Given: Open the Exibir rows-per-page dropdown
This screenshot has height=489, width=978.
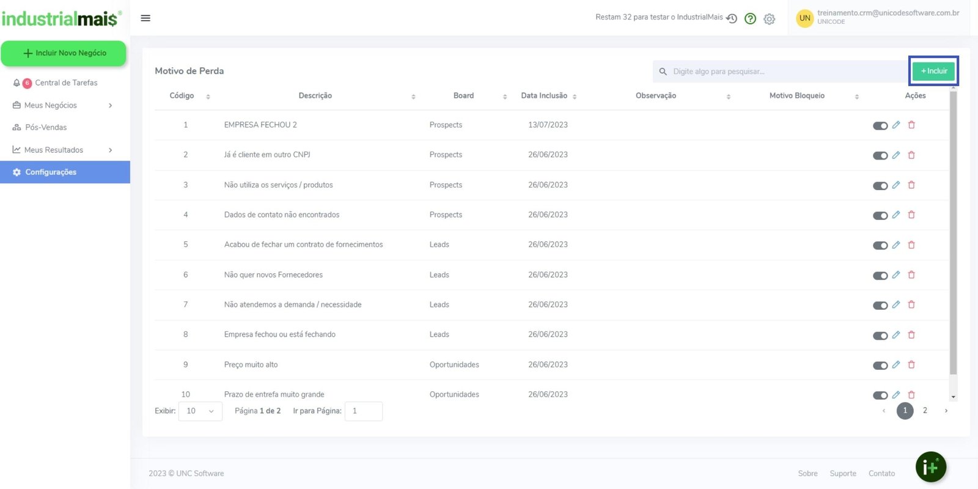Looking at the screenshot, I should coord(200,411).
